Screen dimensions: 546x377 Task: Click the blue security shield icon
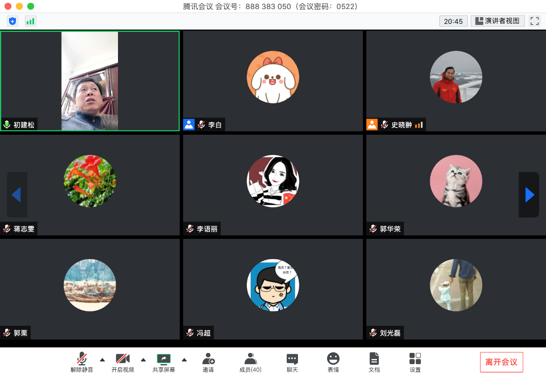coord(12,21)
